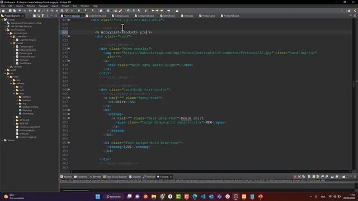The height and width of the screenshot is (201, 358).
Task: Click Remove All Terminated Launches icon in Console toolbar
Action: [x=304, y=176]
